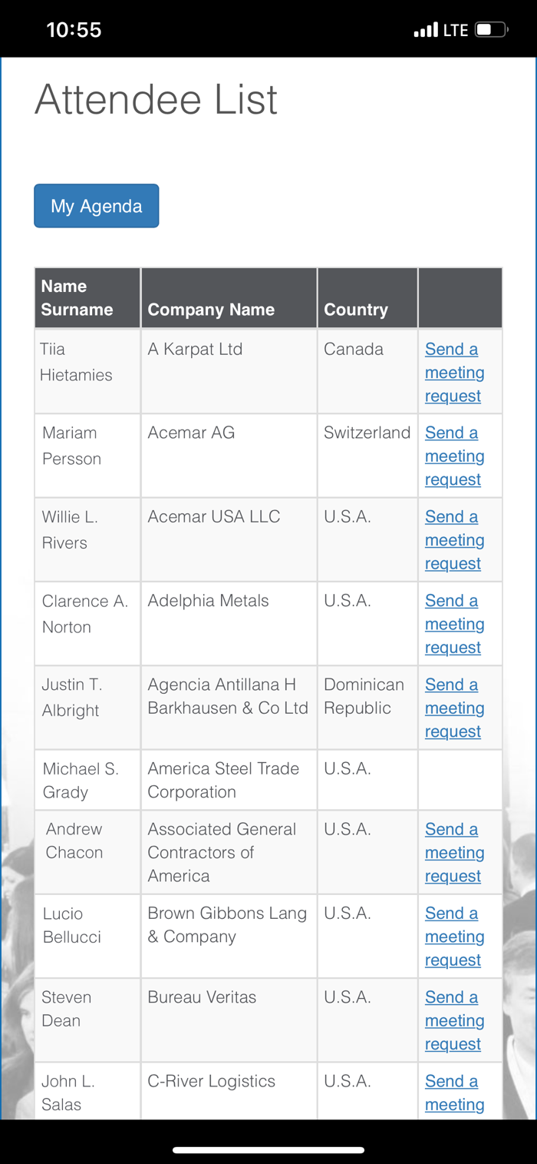Send meeting request to Willie L. Rivers
This screenshot has height=1164, width=537.
[x=454, y=540]
